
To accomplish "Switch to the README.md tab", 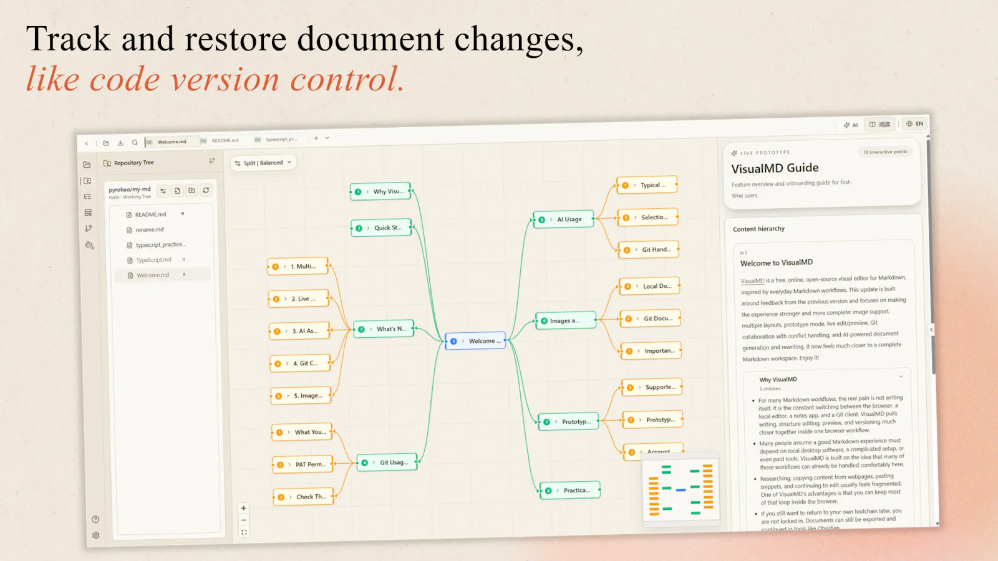I will click(225, 140).
